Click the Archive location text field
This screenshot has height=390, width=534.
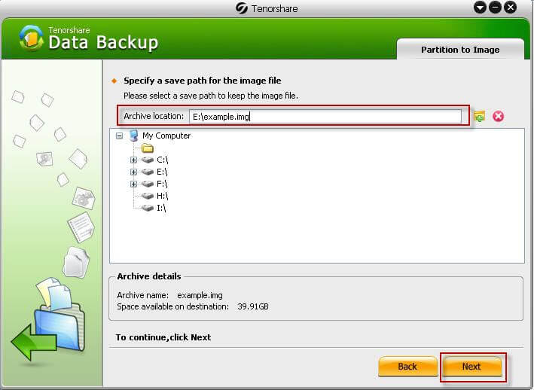point(325,116)
